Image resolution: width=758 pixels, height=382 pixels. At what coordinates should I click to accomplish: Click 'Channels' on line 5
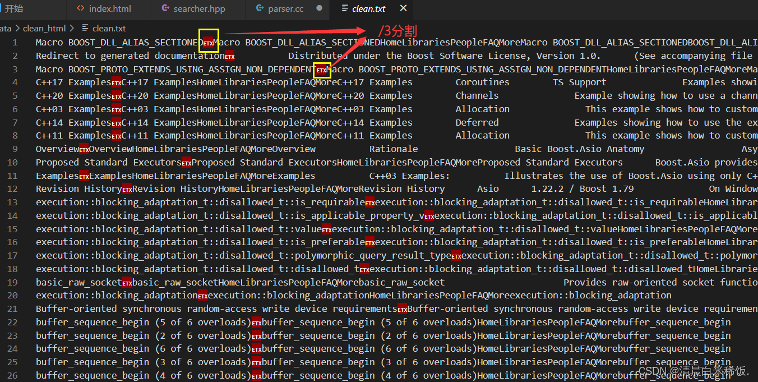pyautogui.click(x=477, y=96)
